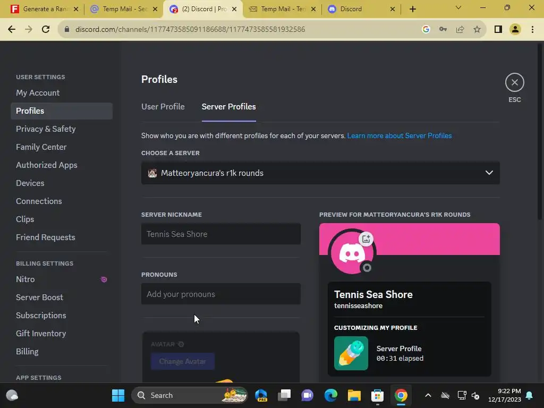Click the taskbar Search box
The image size is (544, 408).
tap(190, 395)
